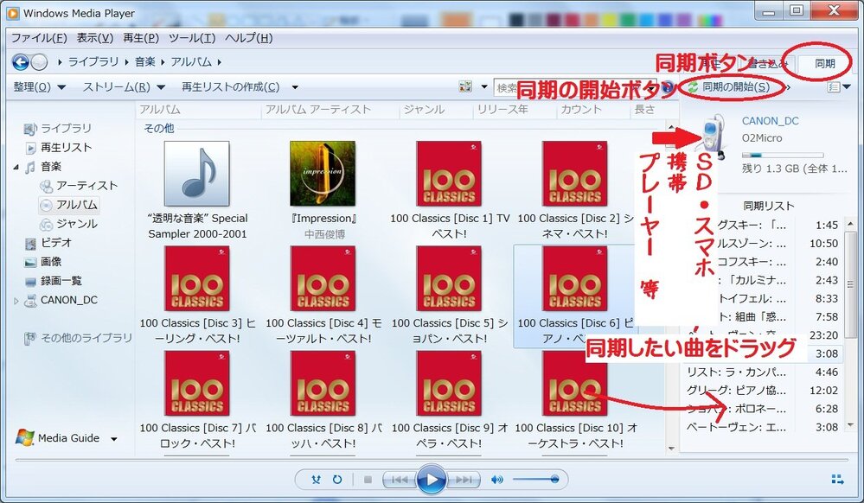Screen dimensions: 864x503
Task: Select 再生リスト in the navigation tree
Action: pyautogui.click(x=66, y=148)
